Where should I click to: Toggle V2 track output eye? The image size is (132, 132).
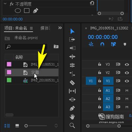click(127, 73)
